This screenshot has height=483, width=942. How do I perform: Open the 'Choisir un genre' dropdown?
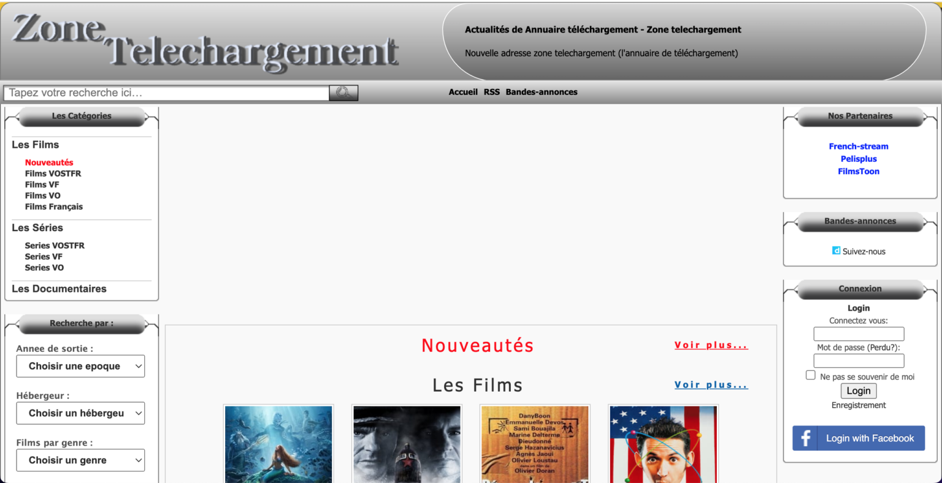[x=80, y=460]
